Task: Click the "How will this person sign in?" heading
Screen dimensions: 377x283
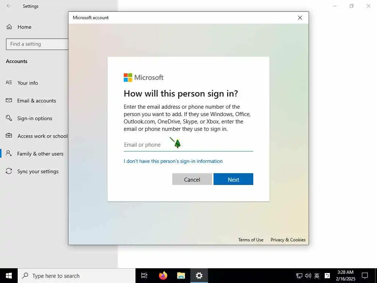Action: coord(181,93)
